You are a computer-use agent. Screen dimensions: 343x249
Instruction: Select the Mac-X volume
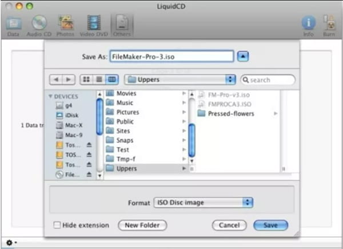pos(70,125)
